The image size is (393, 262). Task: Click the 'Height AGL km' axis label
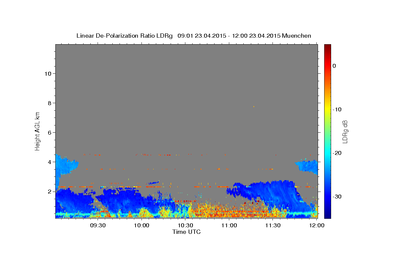38,131
